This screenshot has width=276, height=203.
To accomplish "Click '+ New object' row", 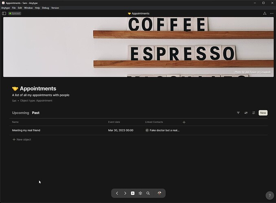I will pos(22,139).
